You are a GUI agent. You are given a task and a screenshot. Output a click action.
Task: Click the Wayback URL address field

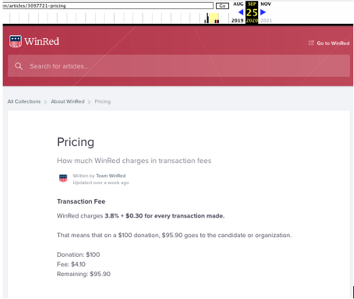point(108,5)
